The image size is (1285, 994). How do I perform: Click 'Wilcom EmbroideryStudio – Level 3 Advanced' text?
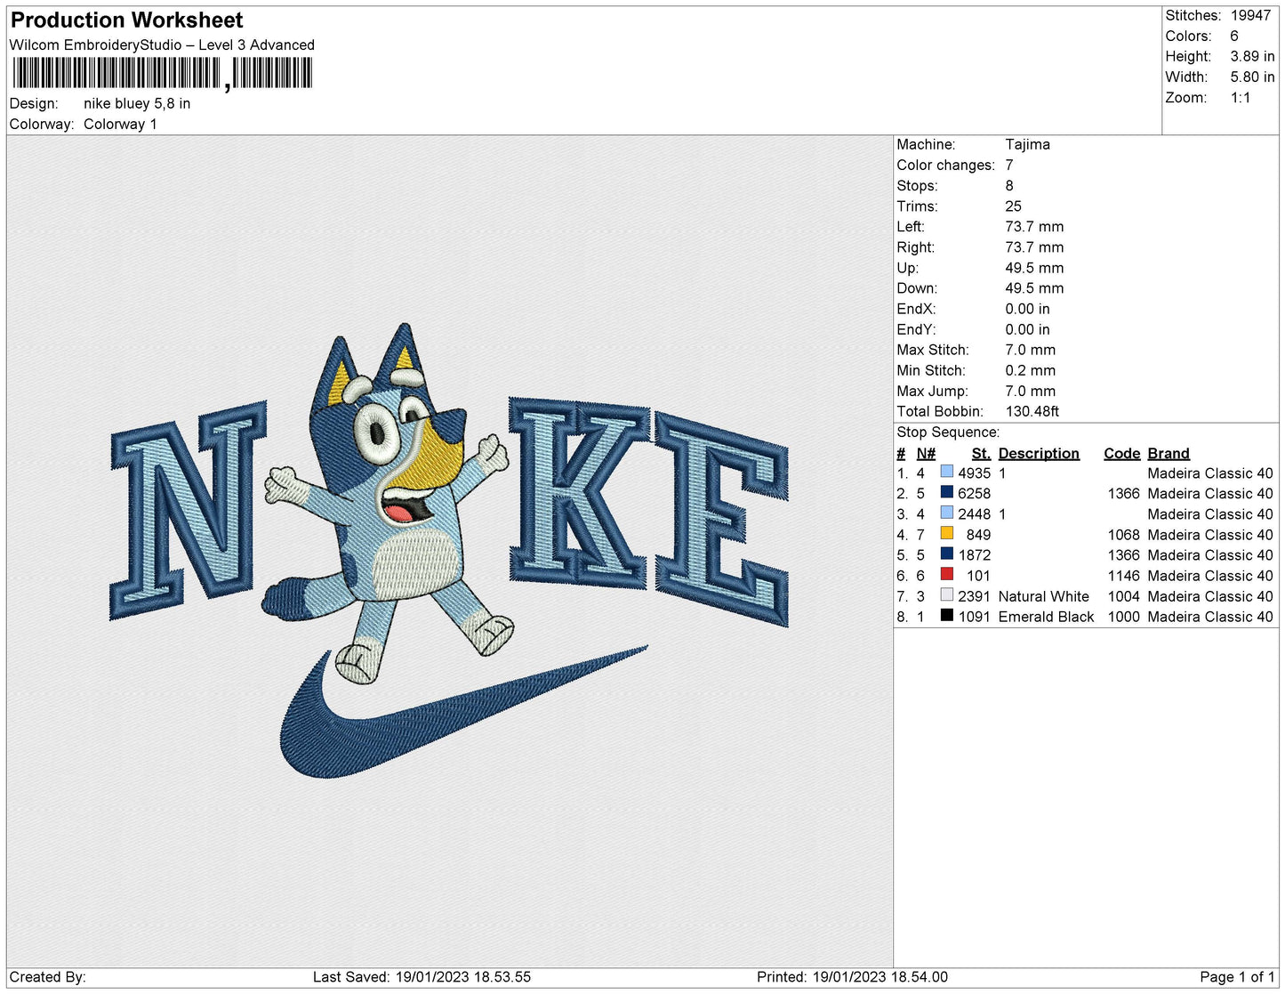162,44
